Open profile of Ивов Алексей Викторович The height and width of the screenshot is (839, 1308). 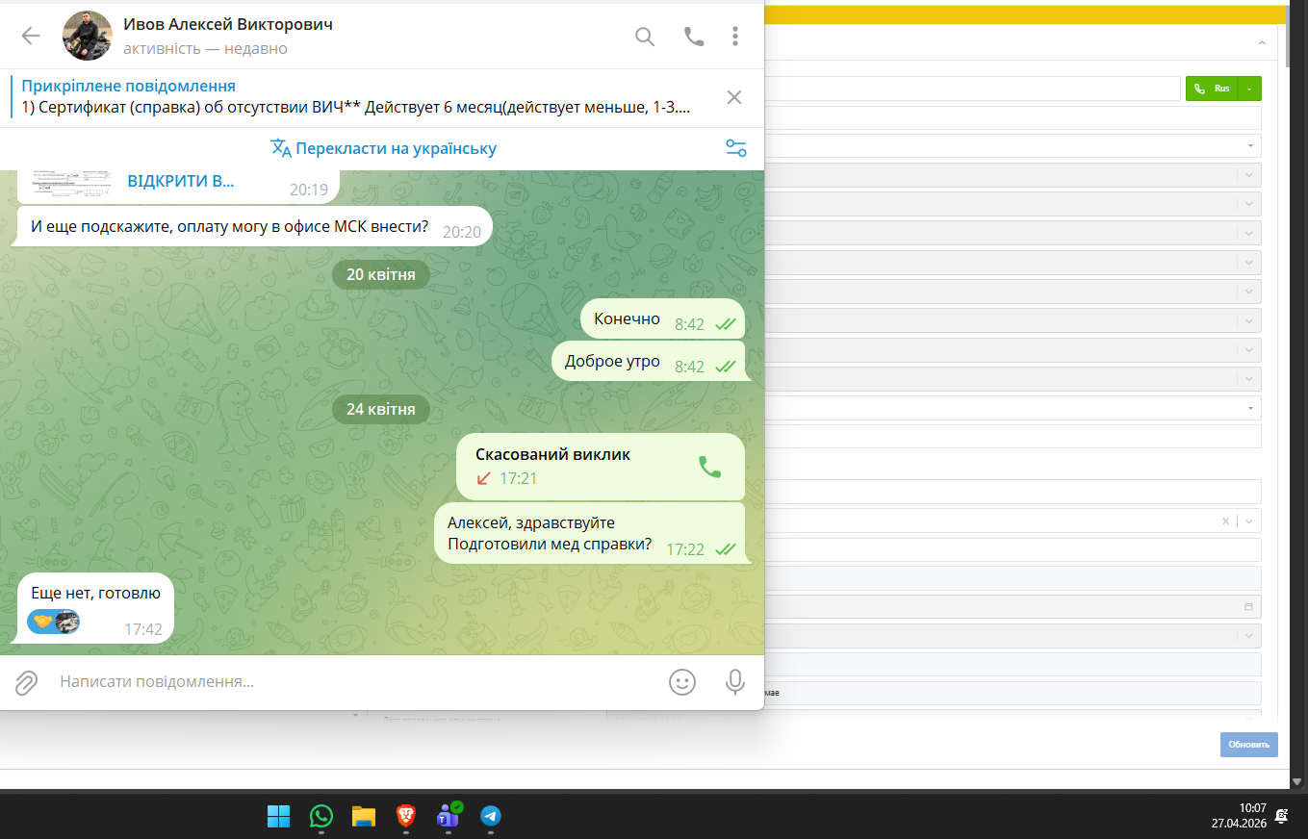click(x=228, y=25)
